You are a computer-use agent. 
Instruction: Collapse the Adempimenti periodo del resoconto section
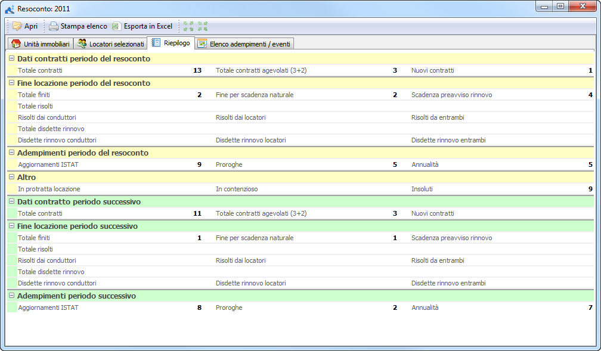pyautogui.click(x=11, y=153)
